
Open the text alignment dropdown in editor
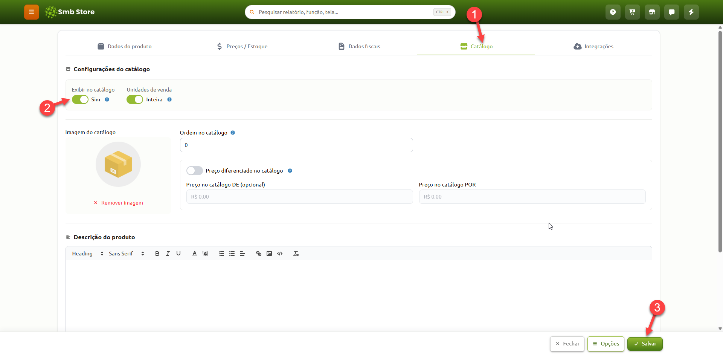(243, 254)
